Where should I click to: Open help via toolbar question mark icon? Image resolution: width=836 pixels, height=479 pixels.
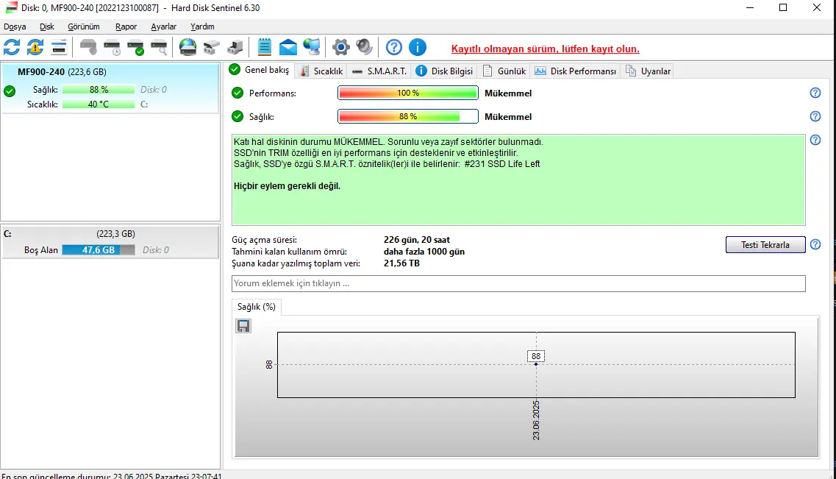pyautogui.click(x=394, y=48)
